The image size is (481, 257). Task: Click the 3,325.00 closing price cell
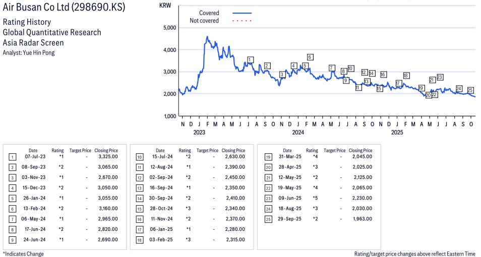(108, 157)
